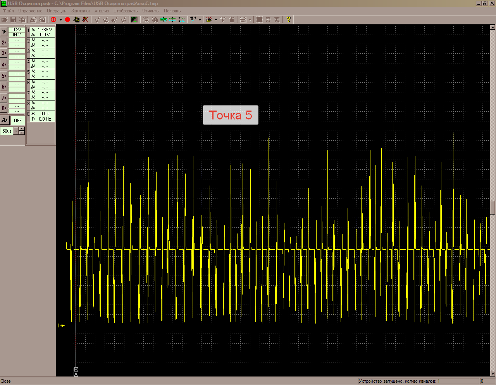Click the 0.2V channel 1 scale field
Image resolution: width=496 pixels, height=385 pixels.
point(17,30)
